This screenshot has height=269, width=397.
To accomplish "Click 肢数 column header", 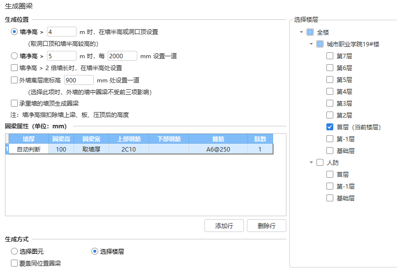I will click(x=260, y=139).
